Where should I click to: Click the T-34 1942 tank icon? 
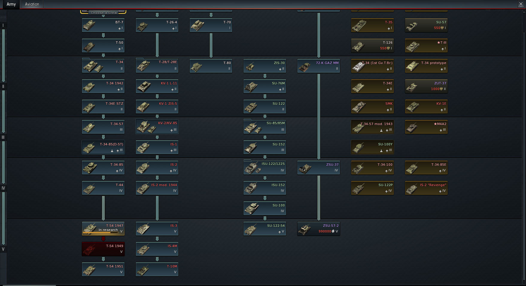pyautogui.click(x=89, y=87)
